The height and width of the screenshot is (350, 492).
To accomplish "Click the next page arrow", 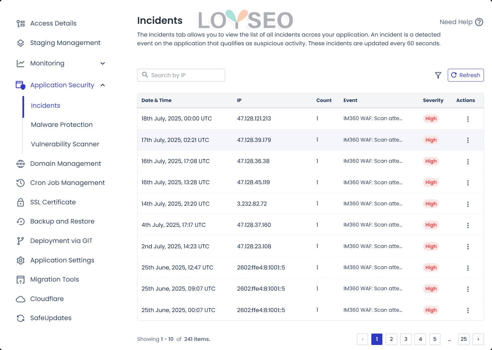I will click(478, 339).
